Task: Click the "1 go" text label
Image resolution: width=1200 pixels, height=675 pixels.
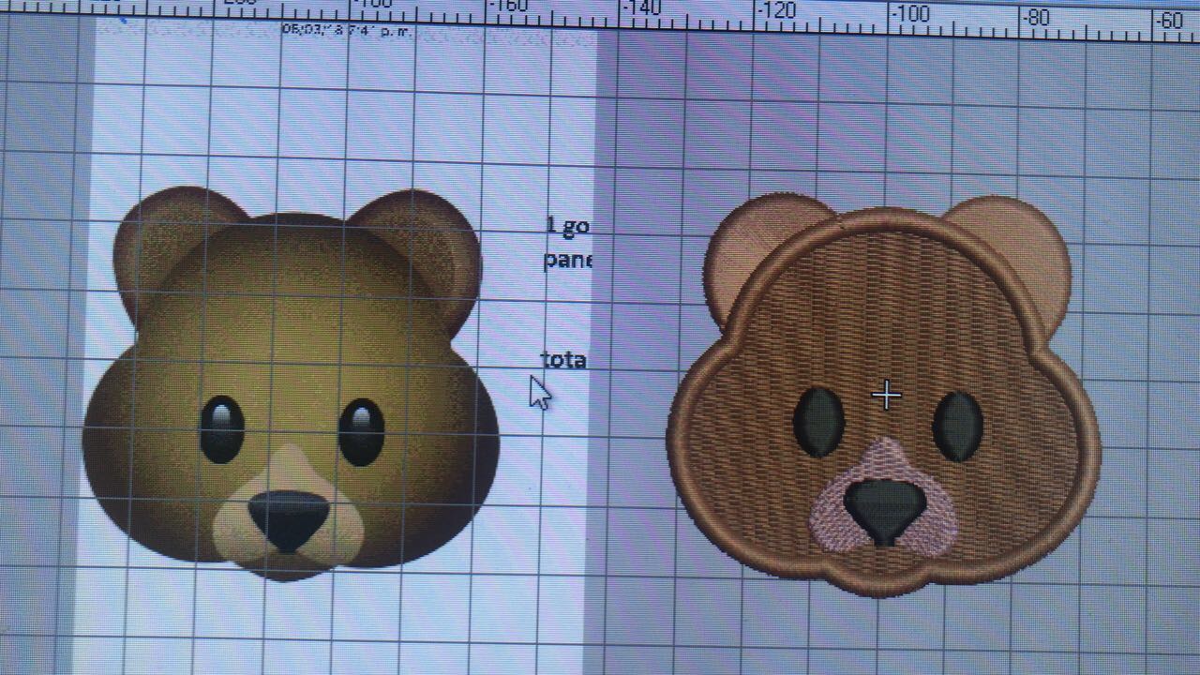Action: point(567,225)
